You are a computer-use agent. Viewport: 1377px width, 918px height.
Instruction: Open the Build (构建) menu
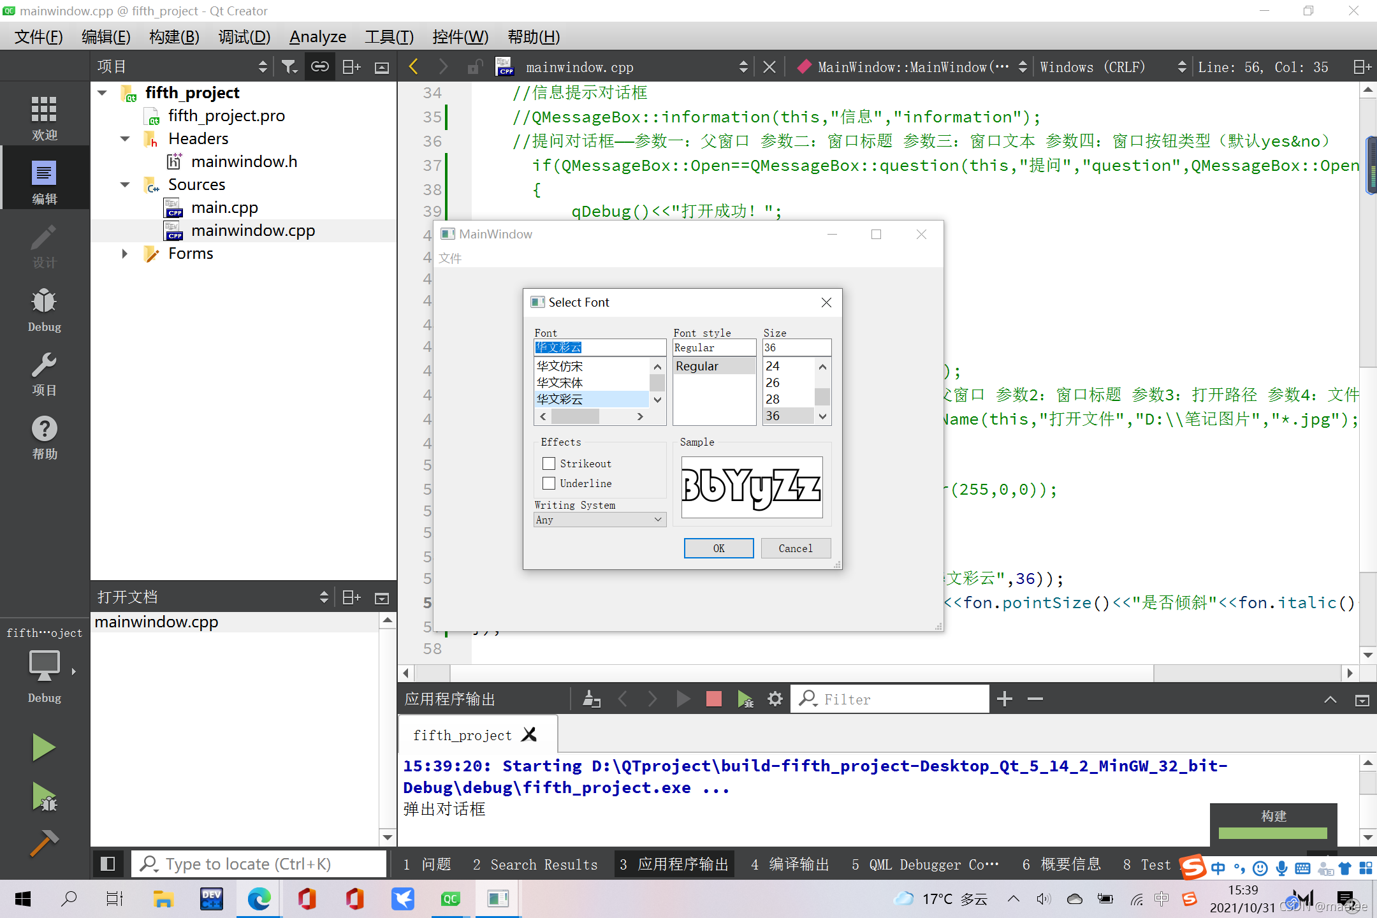pyautogui.click(x=174, y=36)
